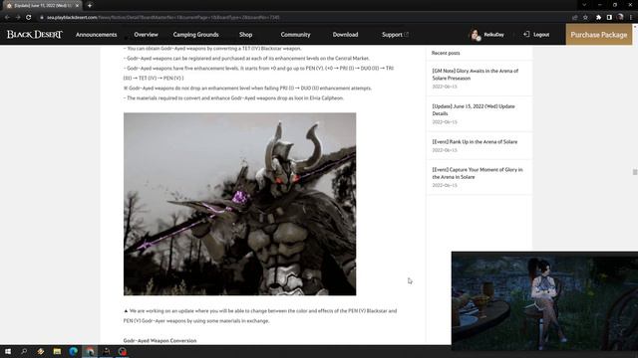The height and width of the screenshot is (358, 638).
Task: Open the orange app in taskbar
Action: pyautogui.click(x=40, y=351)
